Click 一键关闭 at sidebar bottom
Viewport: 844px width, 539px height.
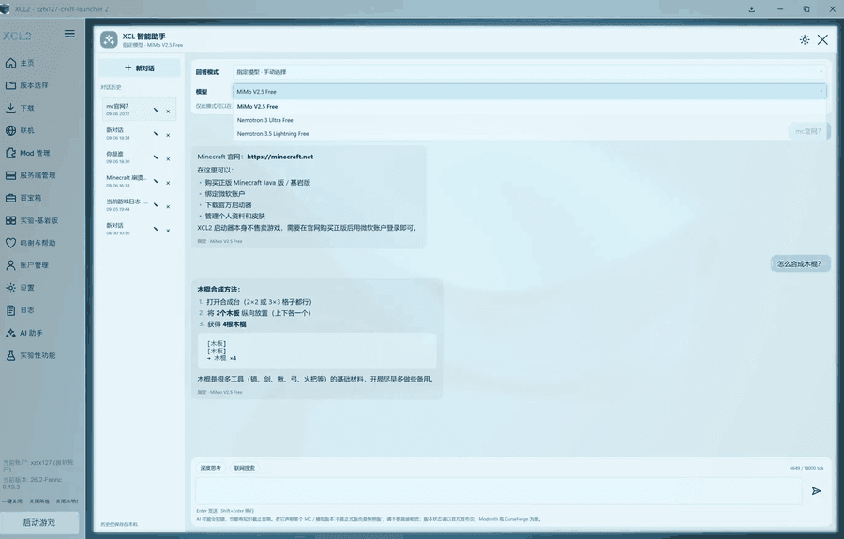click(x=11, y=501)
